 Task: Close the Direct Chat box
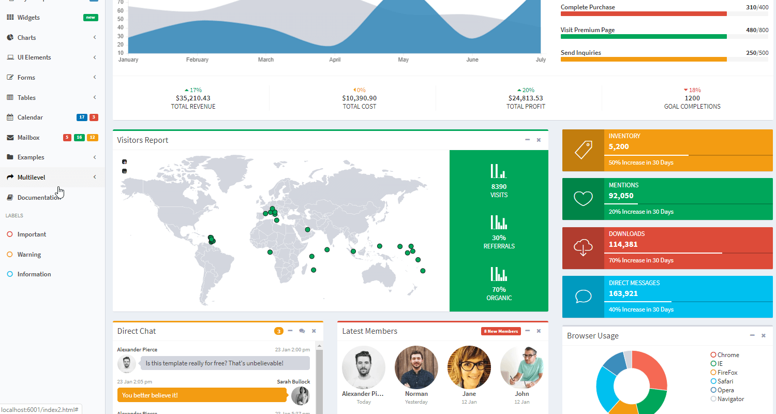coord(314,331)
